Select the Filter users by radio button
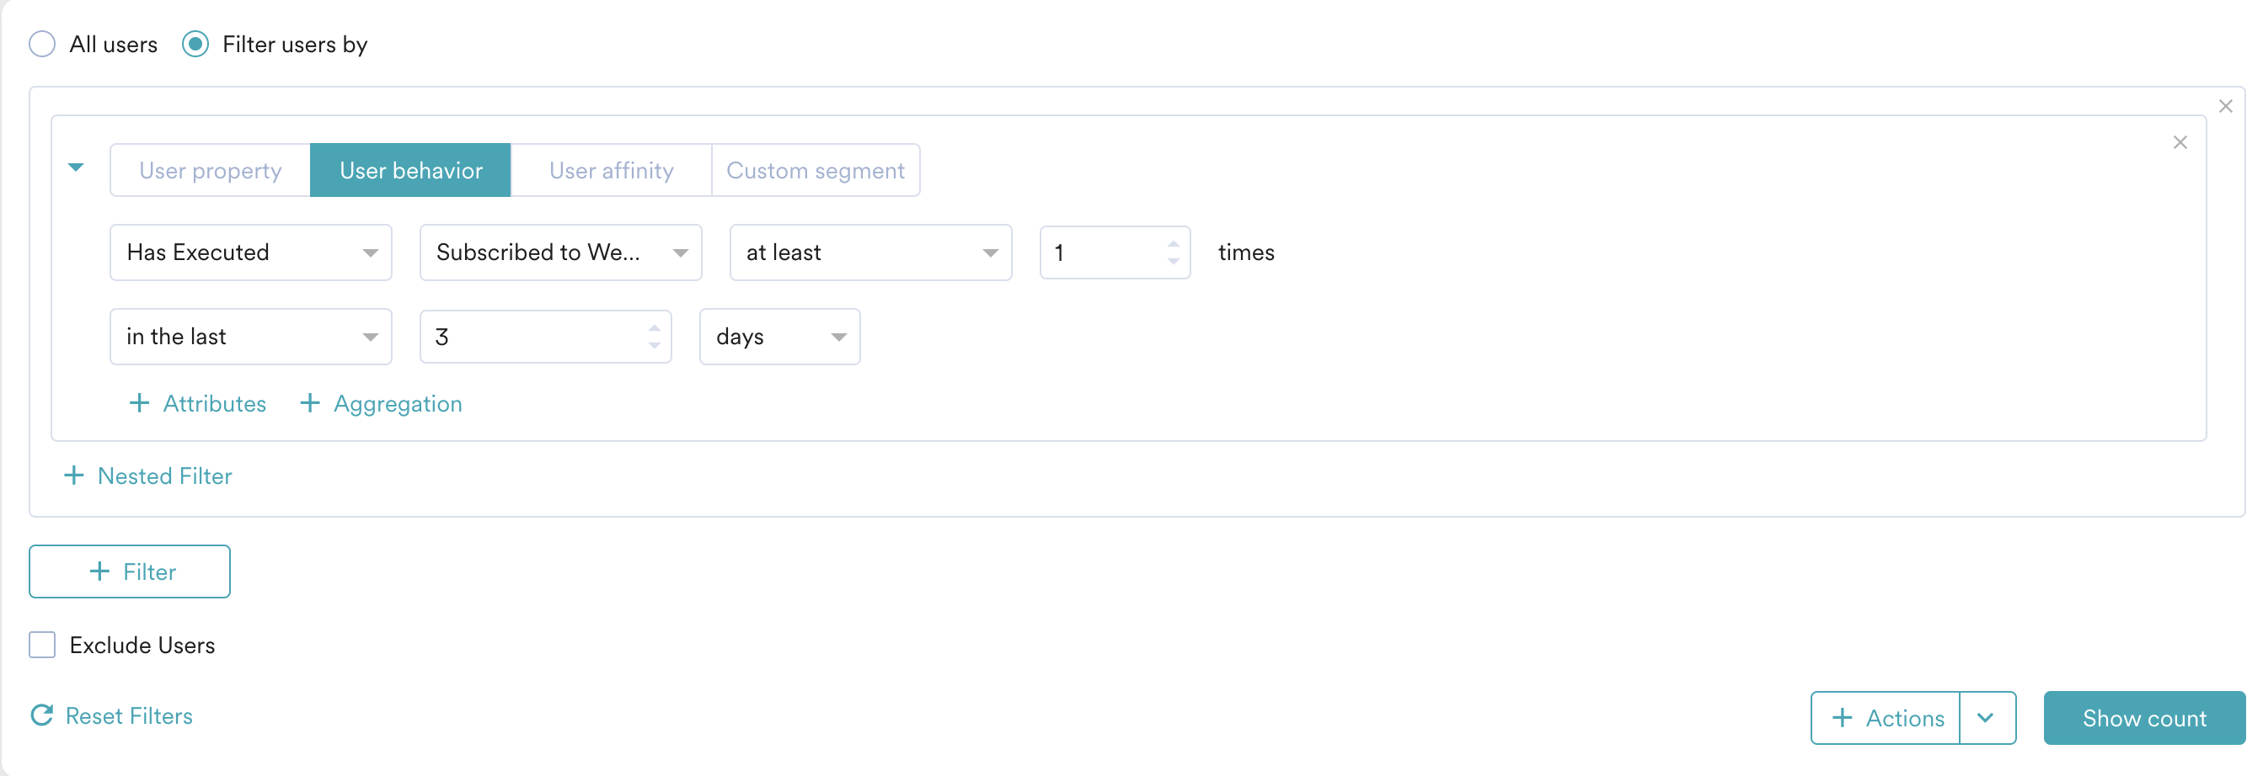This screenshot has height=776, width=2263. 195,44
